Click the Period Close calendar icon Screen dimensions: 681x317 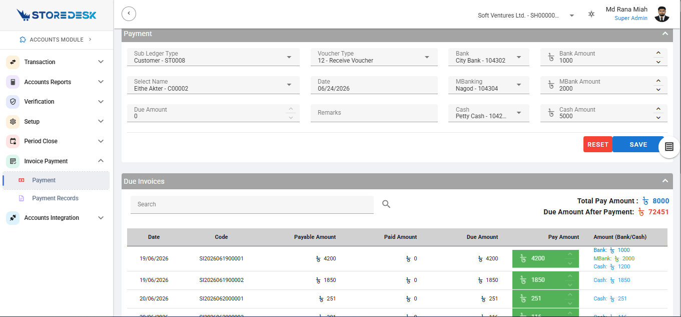(13, 141)
